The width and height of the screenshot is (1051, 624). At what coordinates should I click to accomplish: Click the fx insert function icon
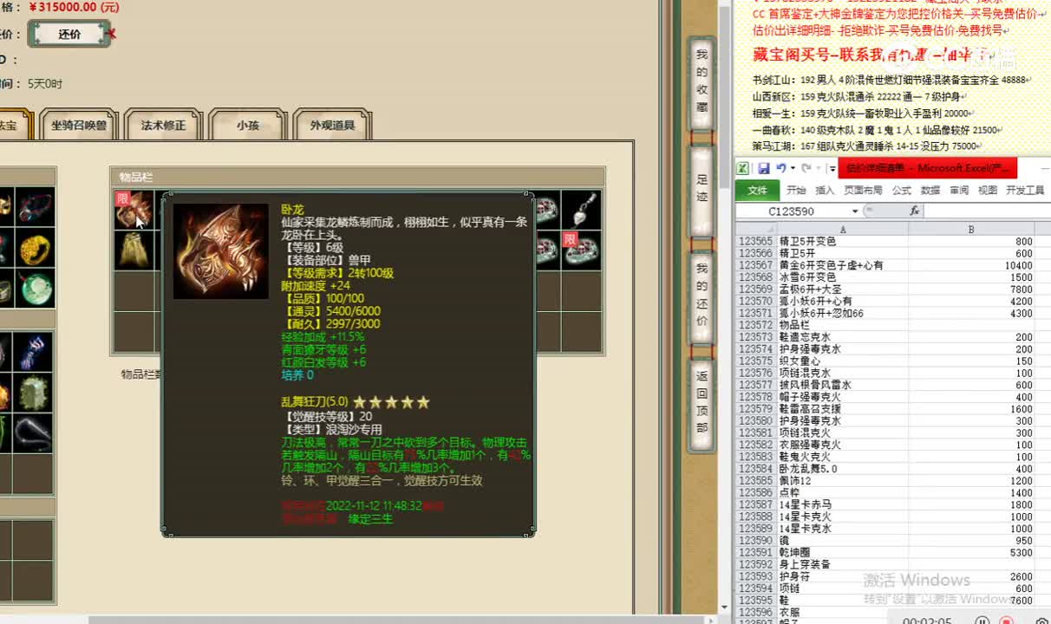click(914, 211)
